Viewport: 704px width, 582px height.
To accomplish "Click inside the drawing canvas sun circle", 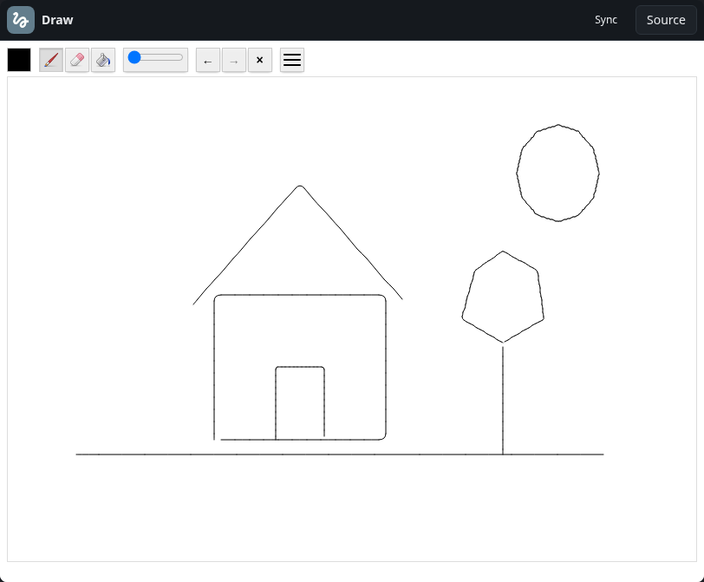I will point(558,173).
